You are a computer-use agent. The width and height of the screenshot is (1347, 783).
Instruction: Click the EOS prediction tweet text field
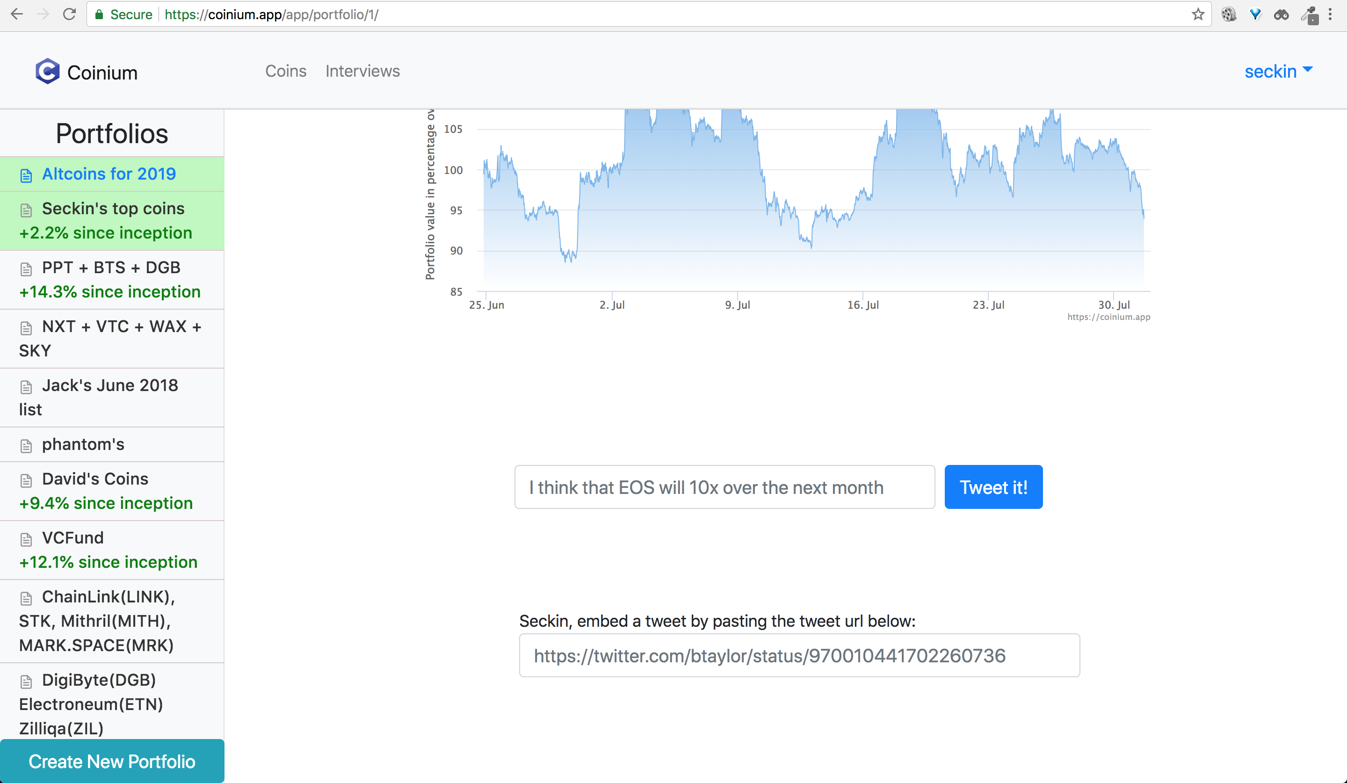click(x=724, y=487)
